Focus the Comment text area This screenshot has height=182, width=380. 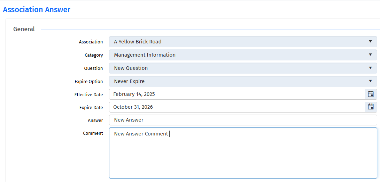pyautogui.click(x=243, y=153)
